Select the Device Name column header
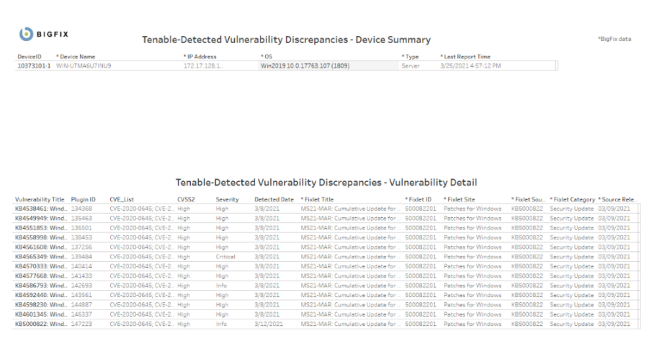649x341 pixels. click(76, 56)
